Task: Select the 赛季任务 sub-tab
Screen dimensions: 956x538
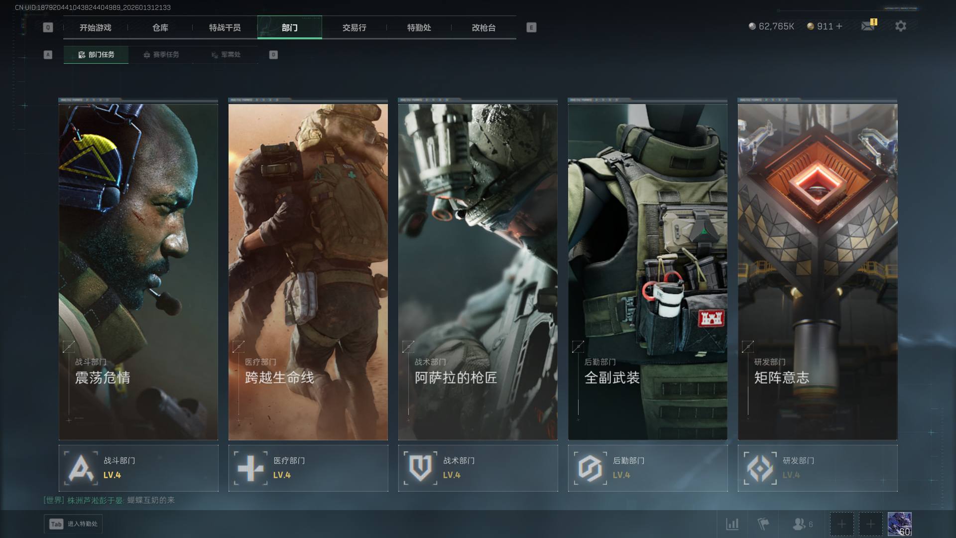Action: click(x=161, y=55)
